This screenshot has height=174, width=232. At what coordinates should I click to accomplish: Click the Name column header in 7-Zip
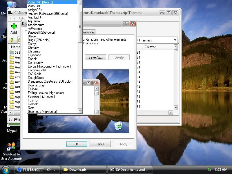point(15,47)
